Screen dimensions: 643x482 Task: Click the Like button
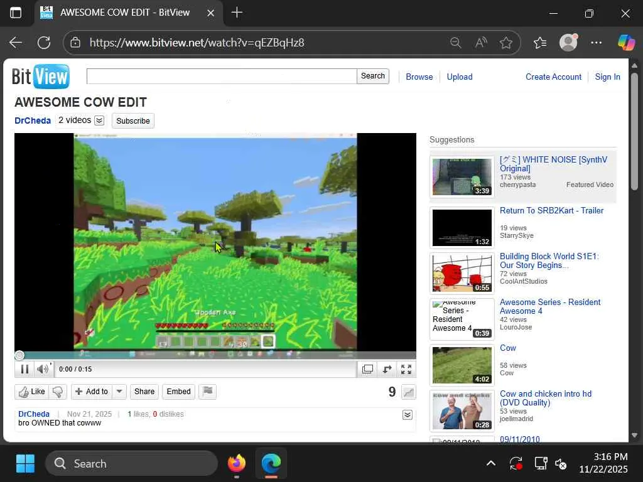click(31, 392)
